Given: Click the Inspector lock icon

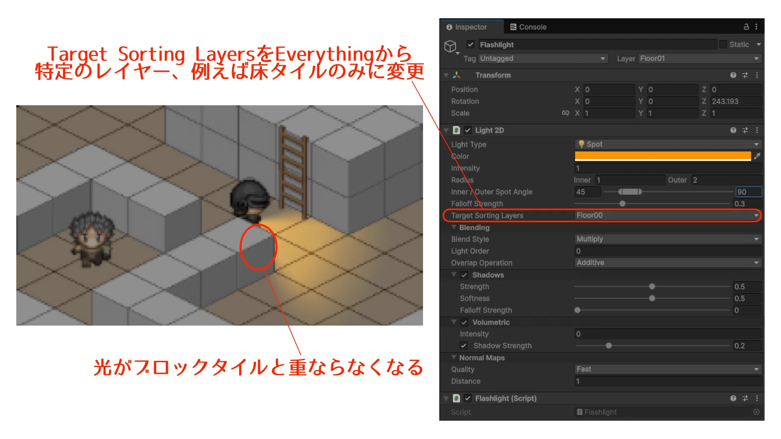Looking at the screenshot, I should pyautogui.click(x=746, y=27).
